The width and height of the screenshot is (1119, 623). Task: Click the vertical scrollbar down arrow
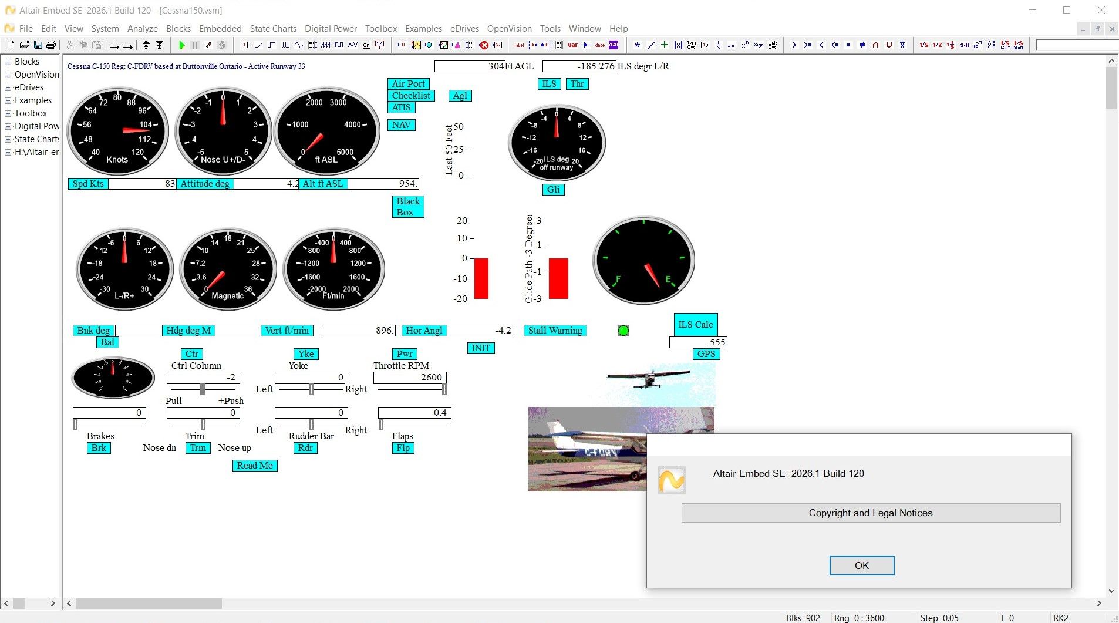tap(1111, 591)
